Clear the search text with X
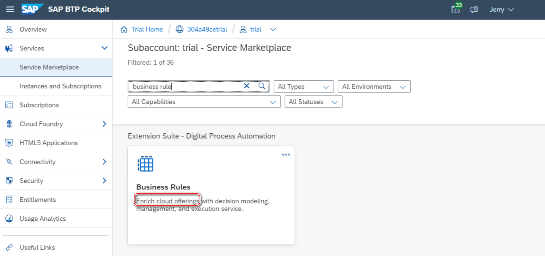Viewport: 545px width, 256px height. point(247,86)
